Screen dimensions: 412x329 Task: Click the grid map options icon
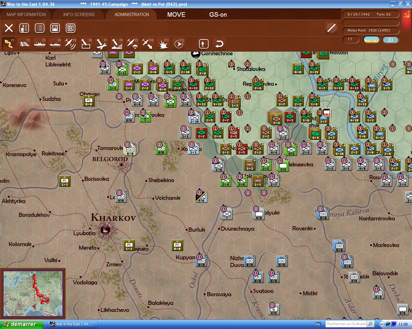click(70, 28)
